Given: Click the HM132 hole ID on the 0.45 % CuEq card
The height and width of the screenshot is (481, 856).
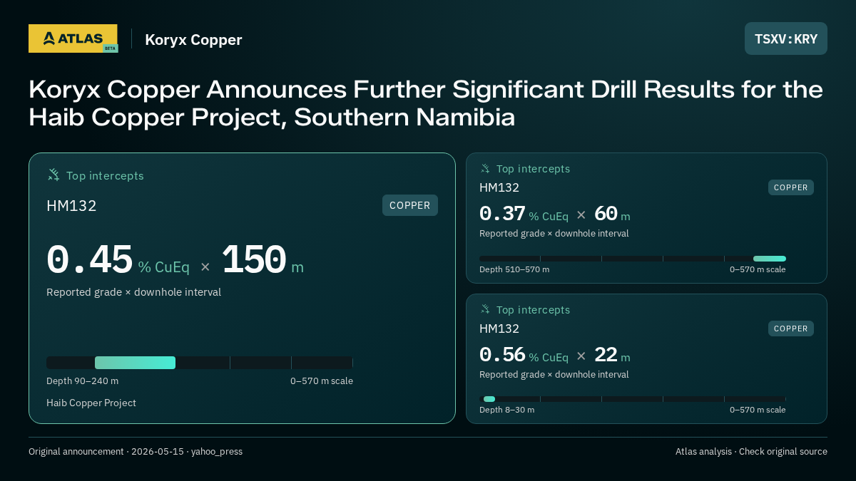Looking at the screenshot, I should [71, 206].
